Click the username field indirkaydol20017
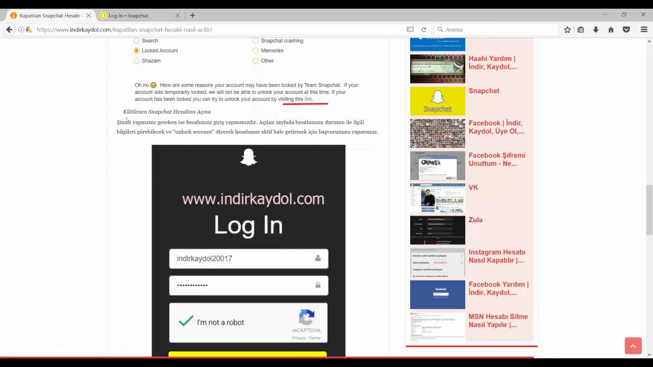The image size is (653, 367). [x=248, y=258]
